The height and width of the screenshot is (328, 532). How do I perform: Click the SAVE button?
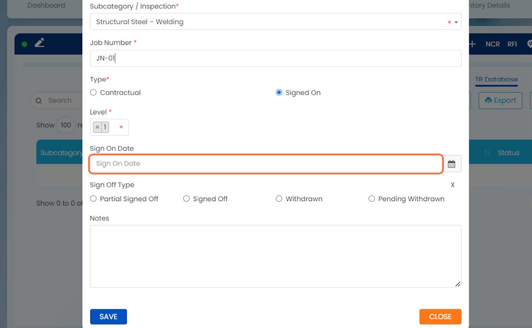pos(109,316)
